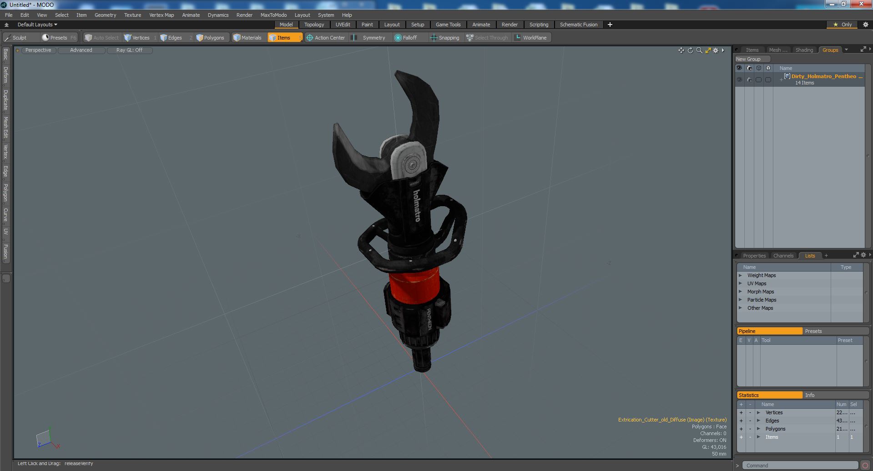The width and height of the screenshot is (873, 471).
Task: Switch to the Shading tab
Action: point(804,50)
